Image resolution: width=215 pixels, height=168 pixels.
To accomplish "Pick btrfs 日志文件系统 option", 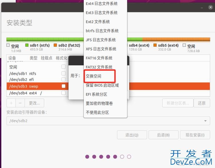I will pyautogui.click(x=105, y=31).
